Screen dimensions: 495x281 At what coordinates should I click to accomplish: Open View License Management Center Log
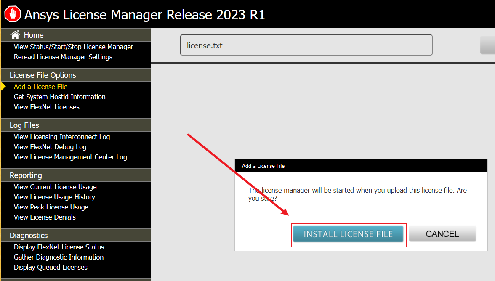[x=70, y=157]
